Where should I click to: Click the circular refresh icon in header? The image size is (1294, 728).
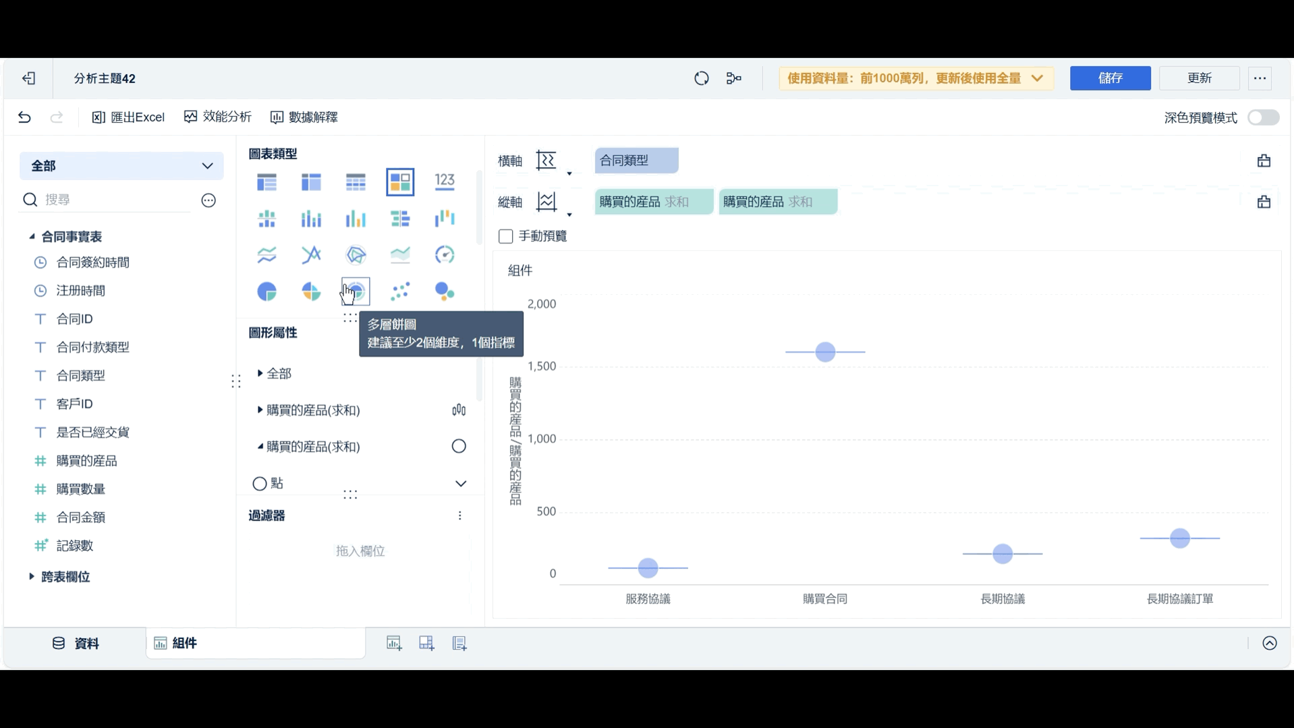(x=702, y=78)
